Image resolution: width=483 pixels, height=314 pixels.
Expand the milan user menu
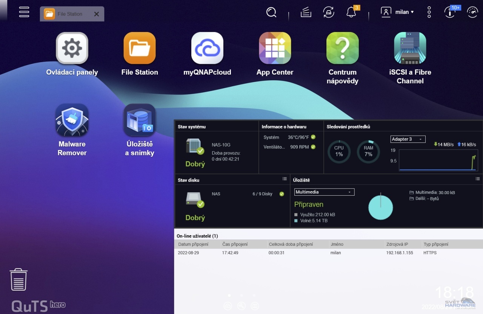398,12
